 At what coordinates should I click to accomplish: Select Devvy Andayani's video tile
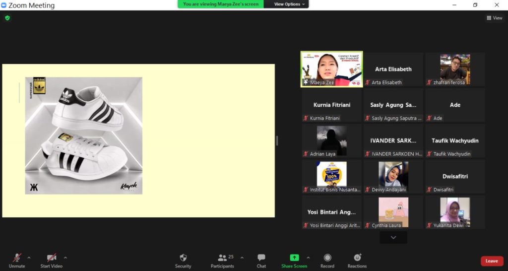pyautogui.click(x=393, y=176)
